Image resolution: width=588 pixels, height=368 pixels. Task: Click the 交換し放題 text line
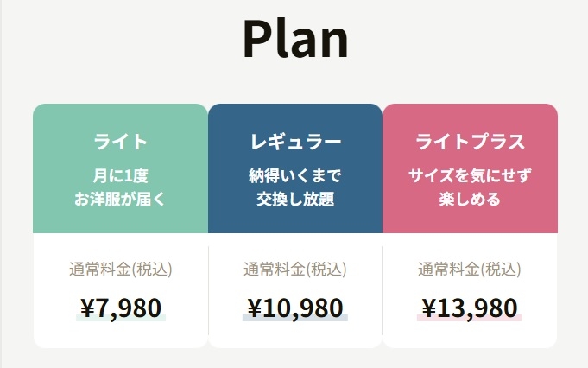point(295,200)
